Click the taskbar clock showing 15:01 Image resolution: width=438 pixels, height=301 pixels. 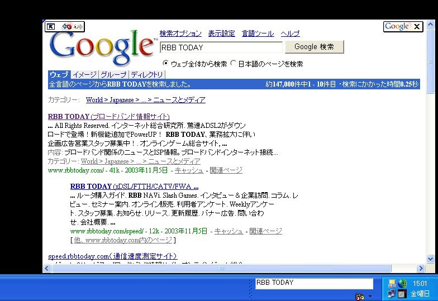coord(420,284)
